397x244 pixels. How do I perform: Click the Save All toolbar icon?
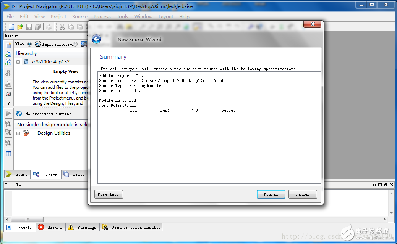coord(38,27)
